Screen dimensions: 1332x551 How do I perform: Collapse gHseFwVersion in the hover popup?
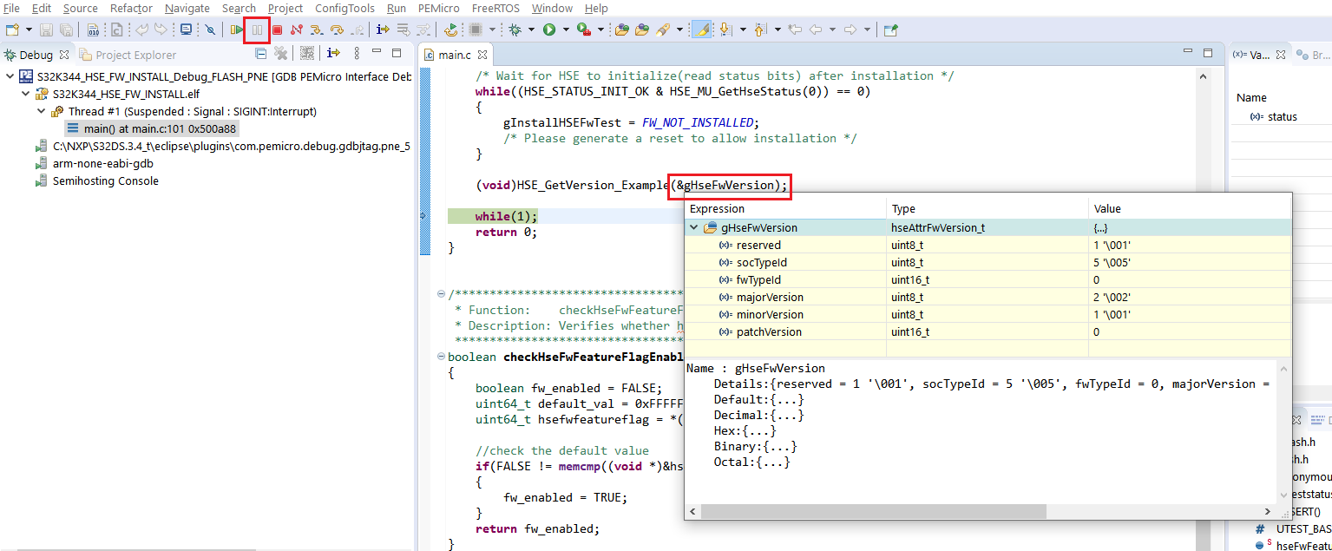694,228
